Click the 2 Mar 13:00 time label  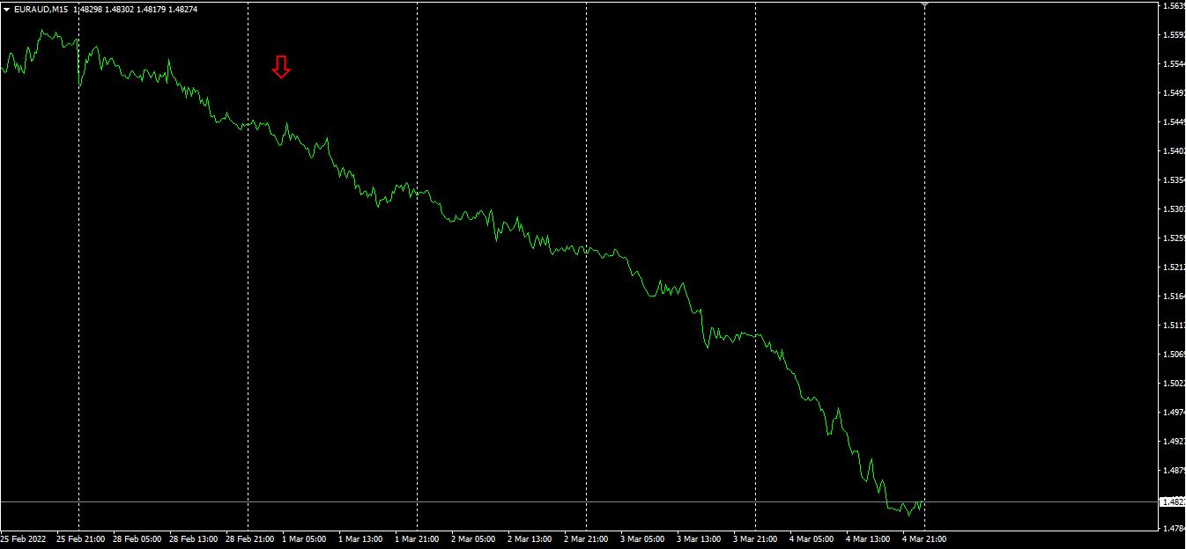[530, 538]
